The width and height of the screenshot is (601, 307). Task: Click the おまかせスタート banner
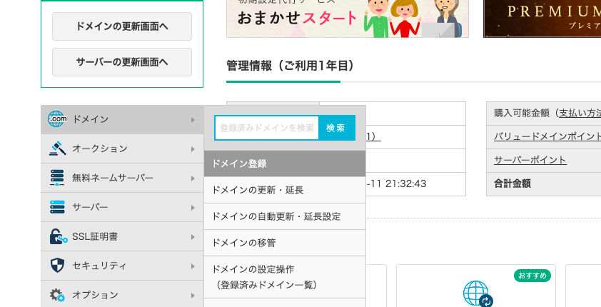tap(348, 19)
